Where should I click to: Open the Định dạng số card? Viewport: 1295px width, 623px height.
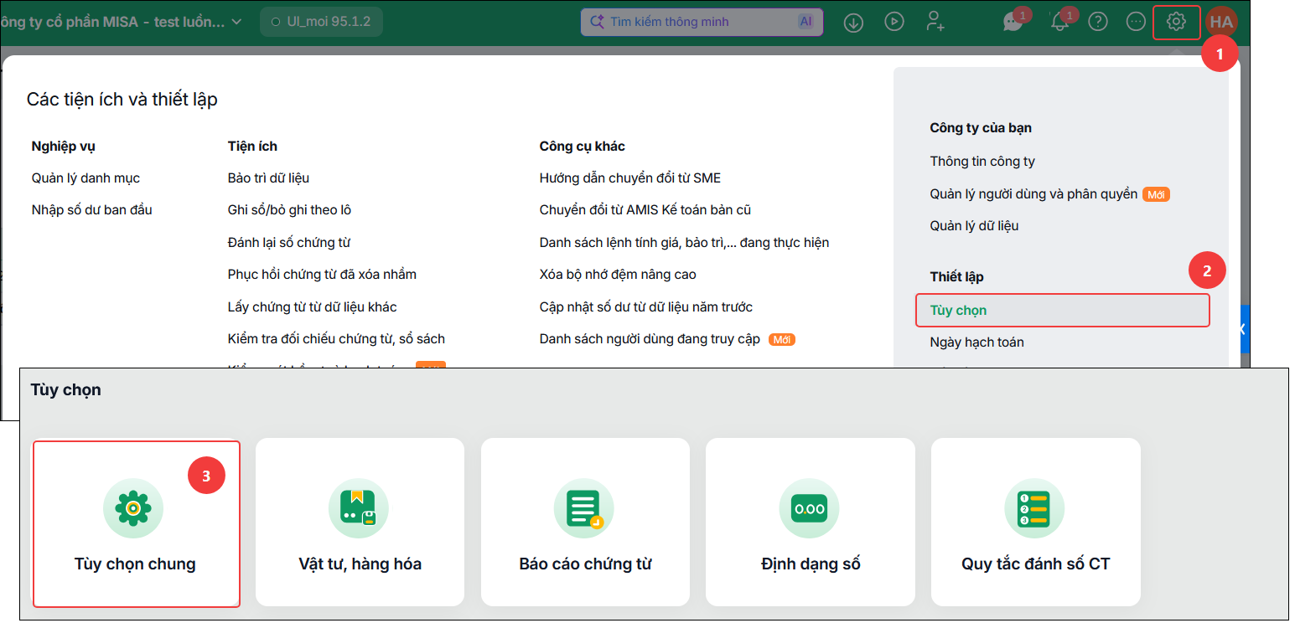point(810,522)
